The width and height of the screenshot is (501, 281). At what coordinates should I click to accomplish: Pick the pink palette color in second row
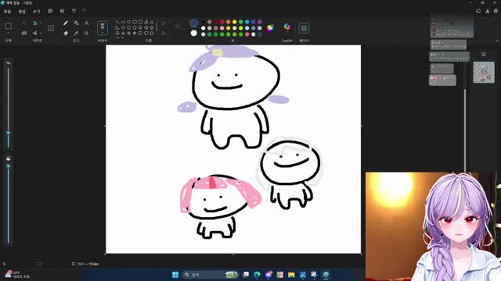(222, 28)
